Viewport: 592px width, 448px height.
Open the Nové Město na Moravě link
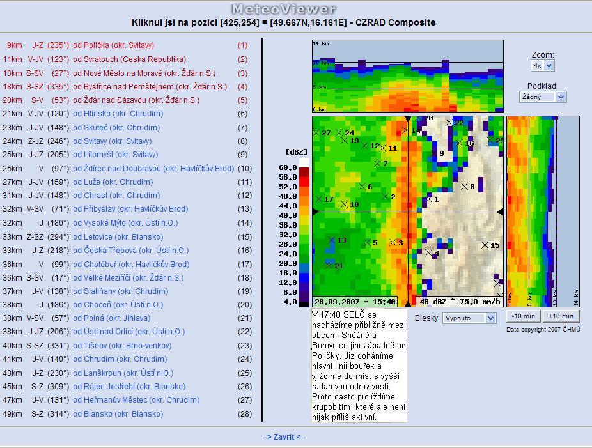pyautogui.click(x=144, y=73)
